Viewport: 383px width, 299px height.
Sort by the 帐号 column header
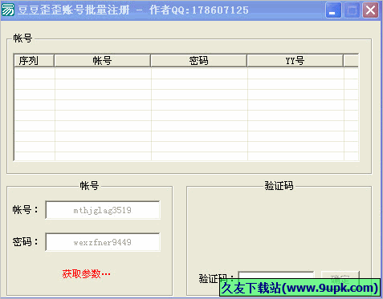pyautogui.click(x=102, y=61)
